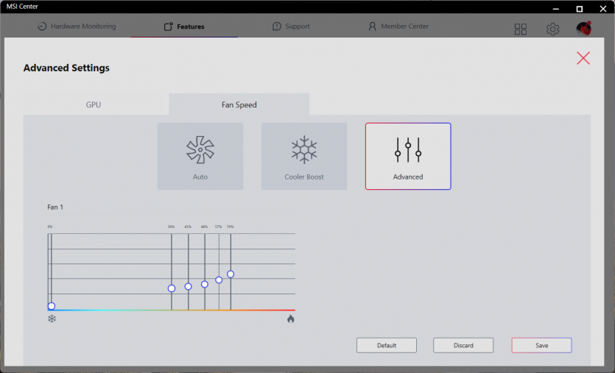Switch to the GPU tab
The image size is (615, 373).
pyautogui.click(x=94, y=104)
